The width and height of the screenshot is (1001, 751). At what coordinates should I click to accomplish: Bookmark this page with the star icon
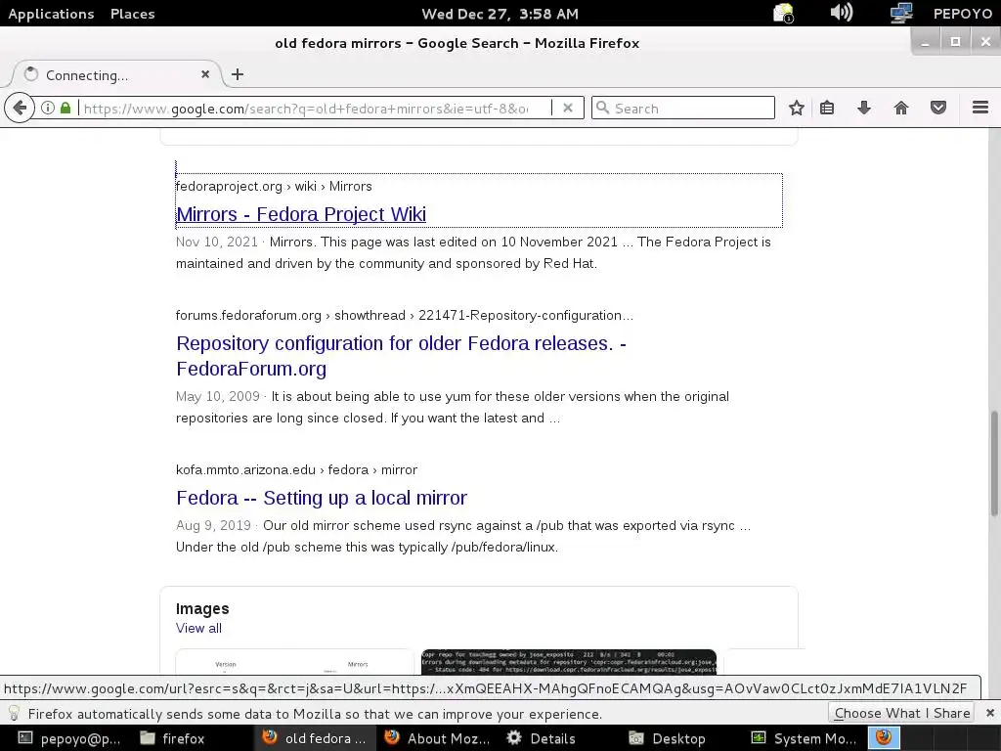click(x=796, y=108)
